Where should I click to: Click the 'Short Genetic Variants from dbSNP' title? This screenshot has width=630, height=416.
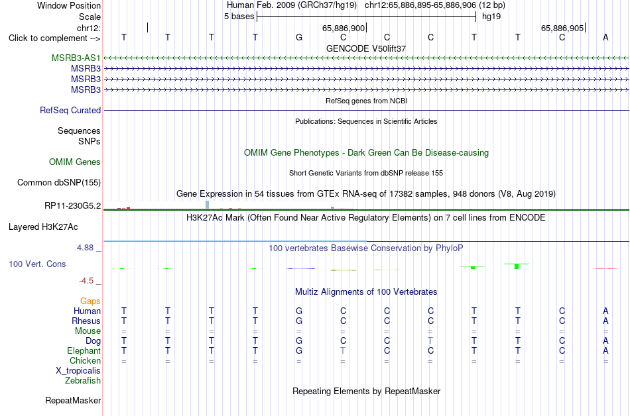click(x=366, y=173)
